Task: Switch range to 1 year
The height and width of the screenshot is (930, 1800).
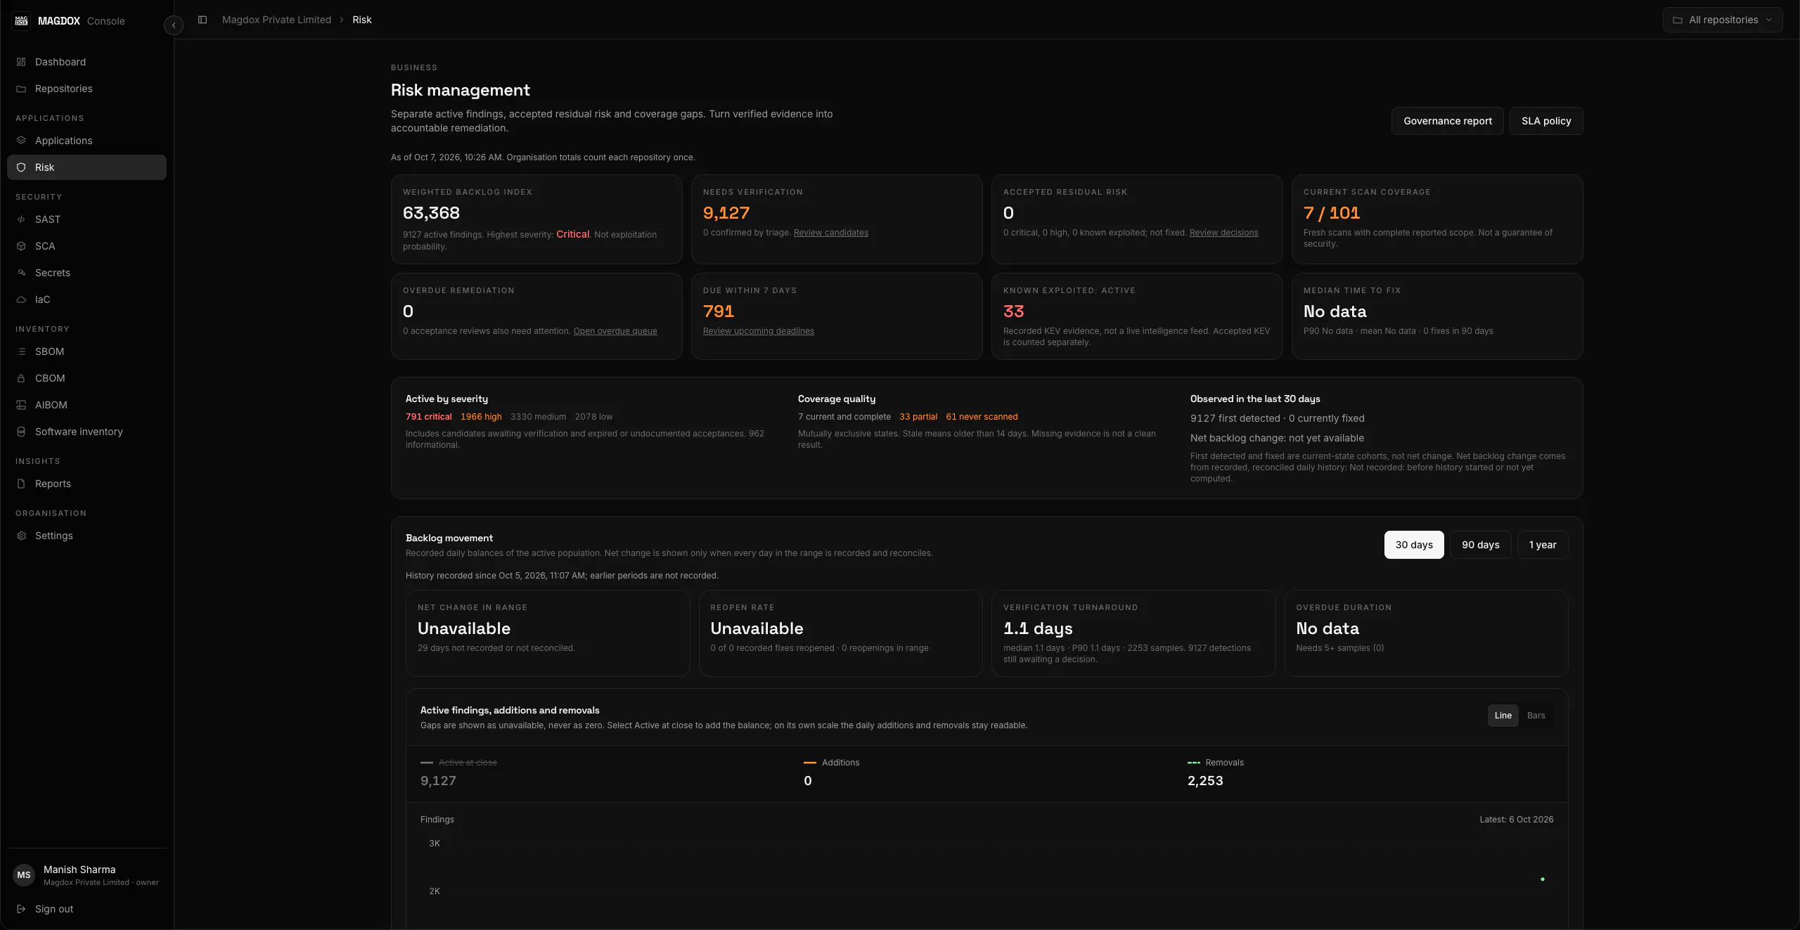Action: [1543, 545]
